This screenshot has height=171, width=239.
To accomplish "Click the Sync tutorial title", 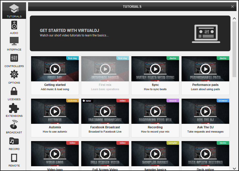I will pos(155,85).
